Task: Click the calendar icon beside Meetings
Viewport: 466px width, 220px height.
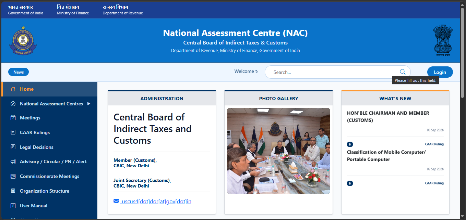Action: tap(13, 118)
